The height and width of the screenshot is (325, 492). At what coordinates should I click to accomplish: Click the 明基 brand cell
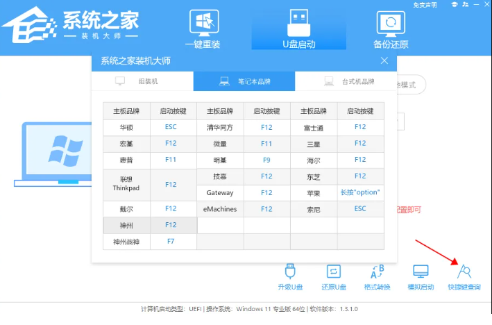tap(220, 160)
